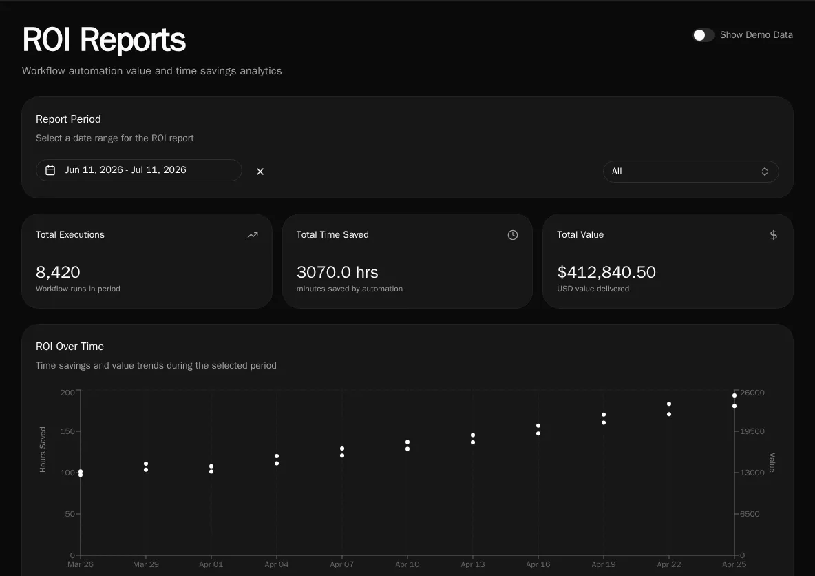Image resolution: width=815 pixels, height=576 pixels.
Task: Click the clock icon on Total Time Saved
Action: (x=513, y=235)
